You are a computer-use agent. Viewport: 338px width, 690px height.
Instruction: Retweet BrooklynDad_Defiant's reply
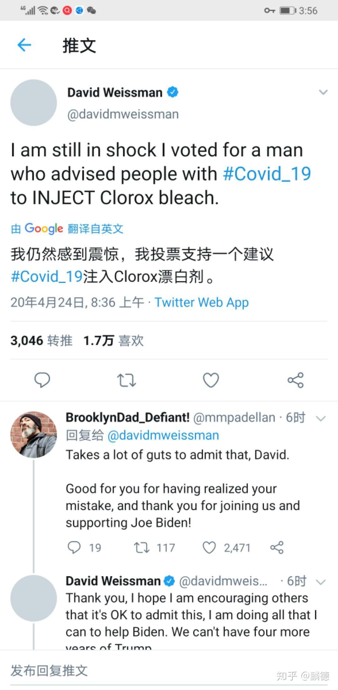pyautogui.click(x=142, y=548)
